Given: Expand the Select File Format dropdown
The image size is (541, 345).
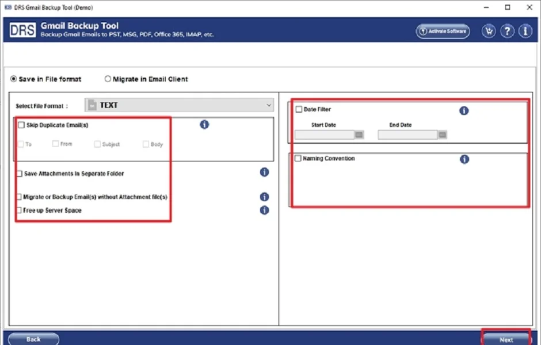Looking at the screenshot, I should (x=180, y=105).
